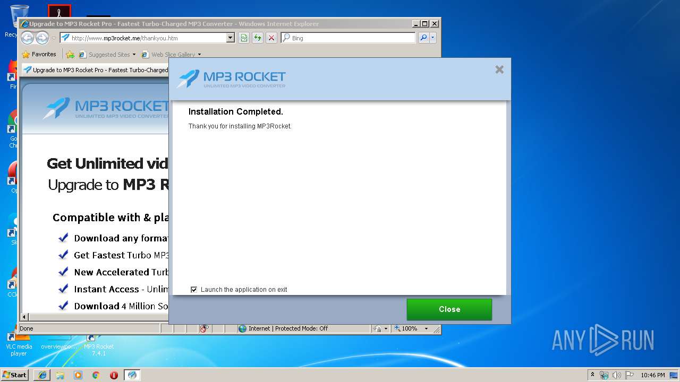
Task: Open Suggested Sites link
Action: [104, 54]
